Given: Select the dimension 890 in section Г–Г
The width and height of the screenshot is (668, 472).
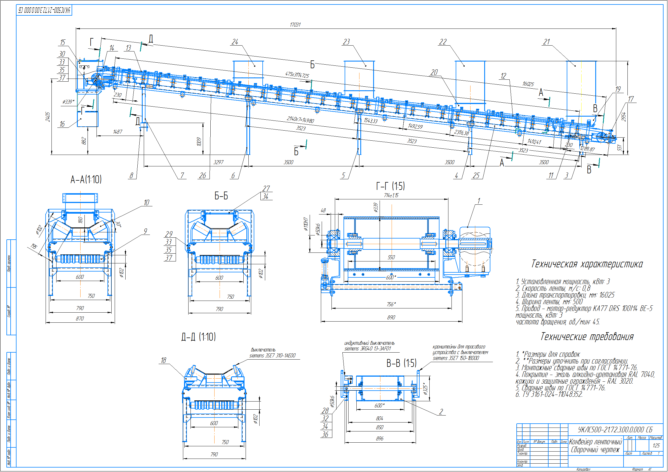Looking at the screenshot, I should point(391,318).
